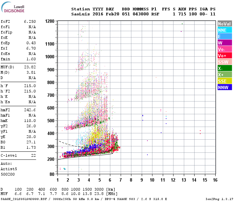Click the 500 km height axis label

pos(51,121)
